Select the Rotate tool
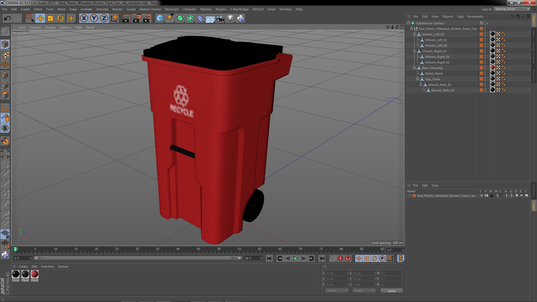The image size is (537, 302). pos(60,18)
